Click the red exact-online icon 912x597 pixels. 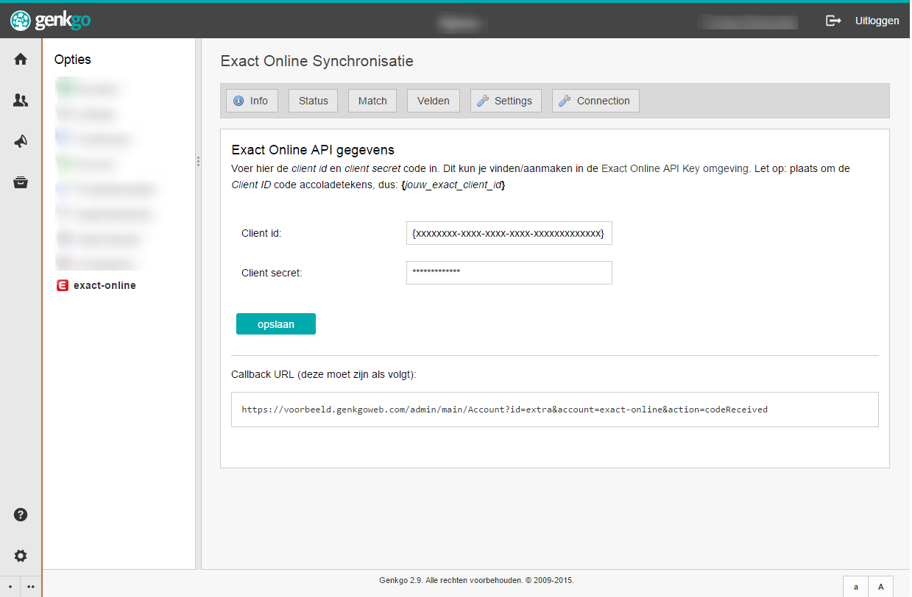click(63, 285)
